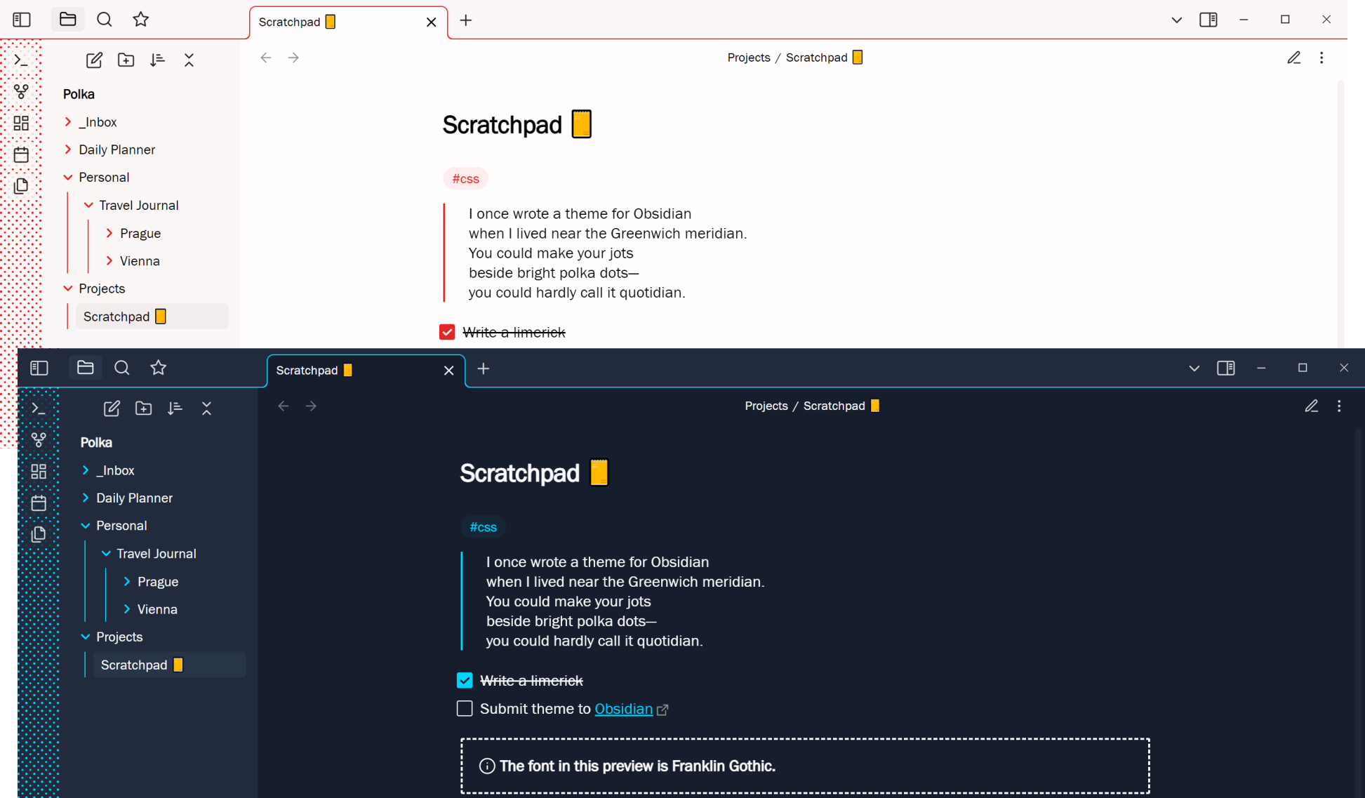The image size is (1365, 798).
Task: Close Scratchpad tab in dark window
Action: click(x=449, y=371)
